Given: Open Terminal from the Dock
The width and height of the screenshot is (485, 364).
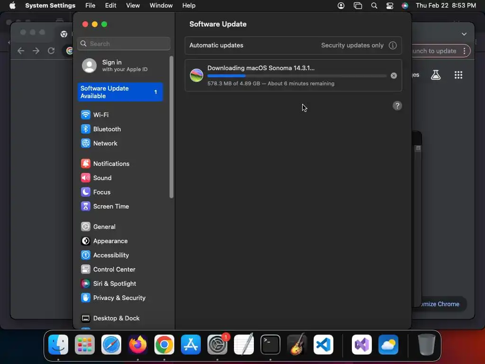Looking at the screenshot, I should pyautogui.click(x=270, y=345).
